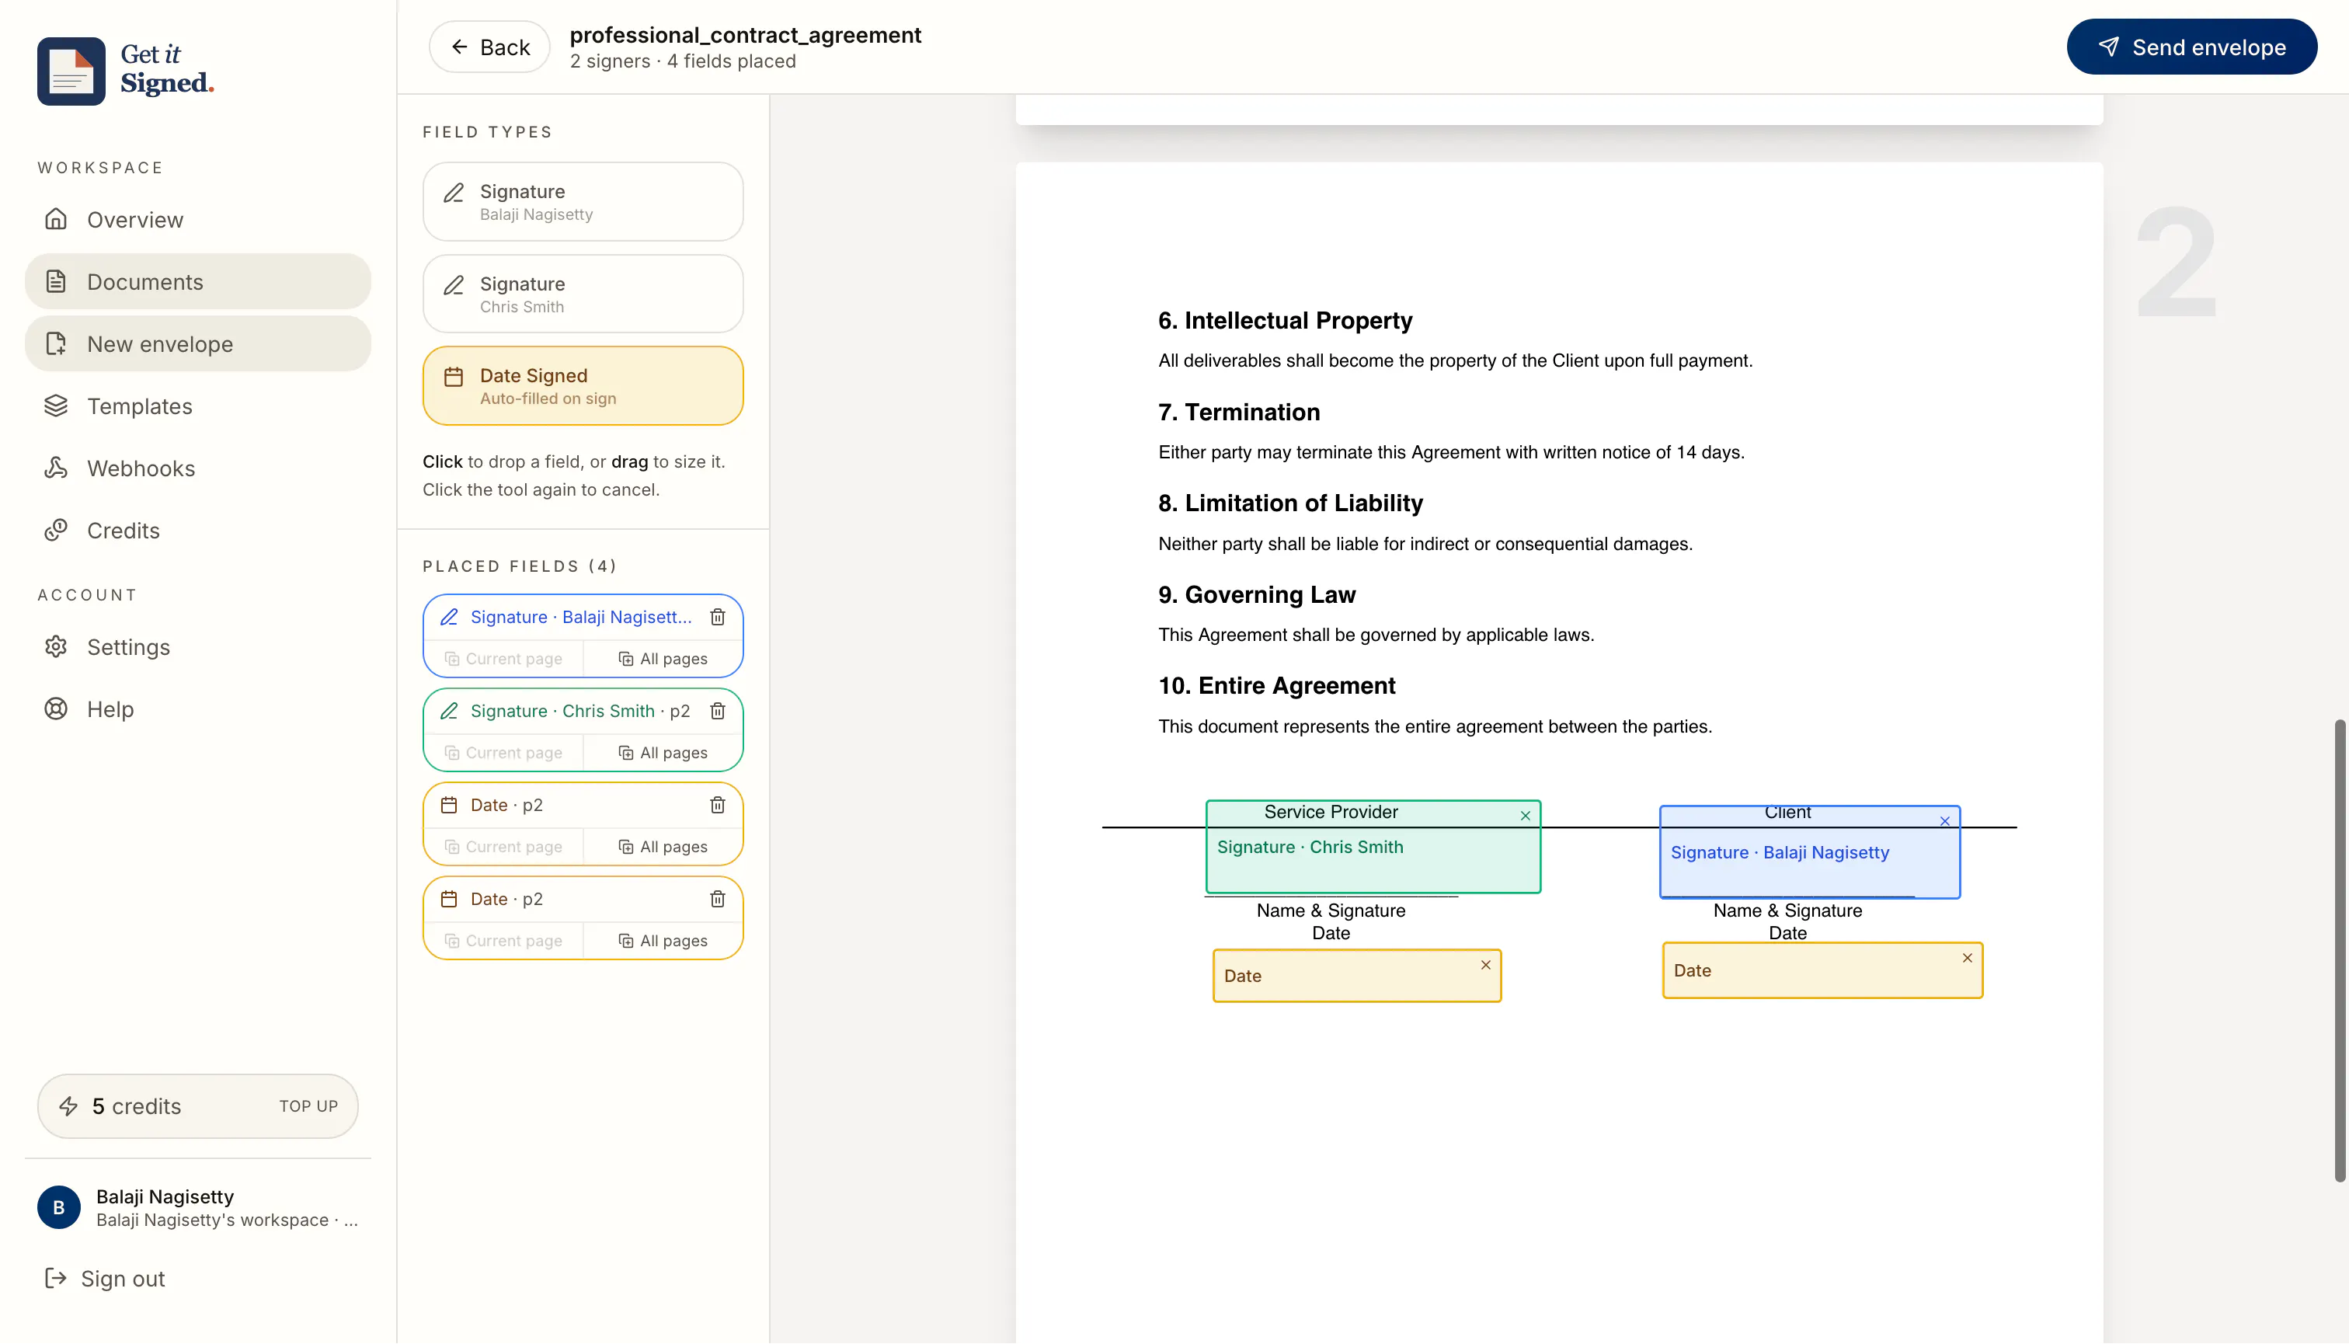Click the Back arrow icon
This screenshot has width=2349, height=1344.
pos(460,47)
